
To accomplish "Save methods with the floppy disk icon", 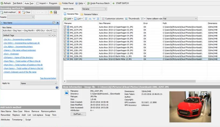I will pos(55,12).
